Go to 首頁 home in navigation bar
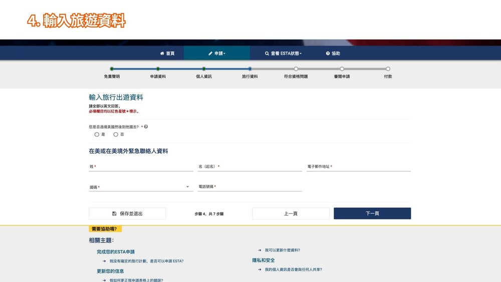The width and height of the screenshot is (501, 282). click(x=167, y=53)
